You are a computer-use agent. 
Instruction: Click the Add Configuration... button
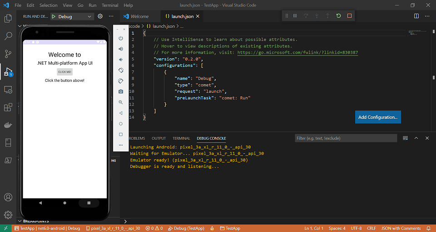(378, 117)
